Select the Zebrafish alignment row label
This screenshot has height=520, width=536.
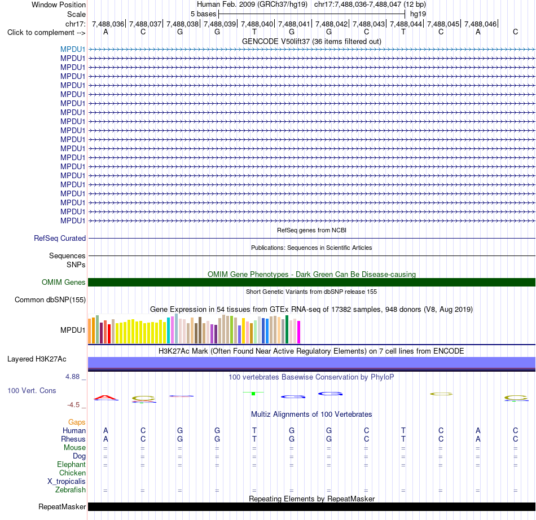(70, 490)
